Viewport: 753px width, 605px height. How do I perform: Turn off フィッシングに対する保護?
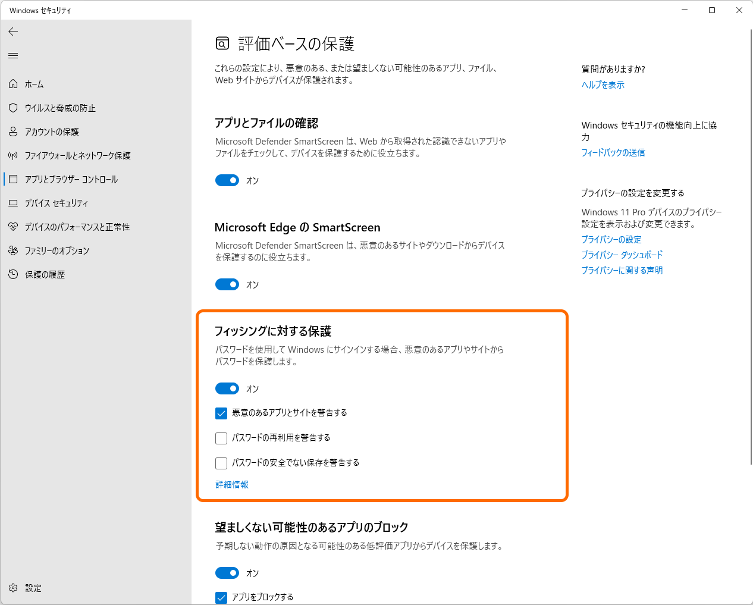point(227,388)
